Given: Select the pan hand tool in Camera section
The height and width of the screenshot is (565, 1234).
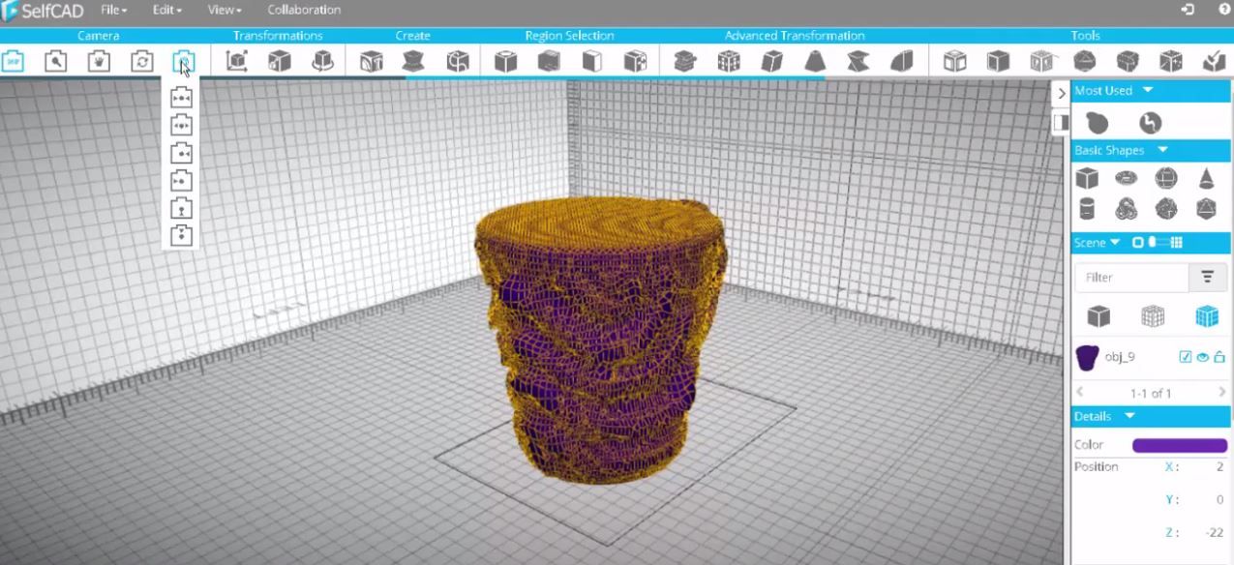Looking at the screenshot, I should point(96,60).
